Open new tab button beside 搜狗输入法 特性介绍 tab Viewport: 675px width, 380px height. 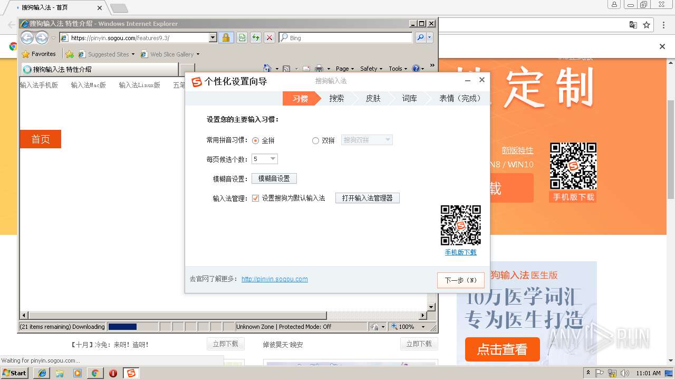click(x=187, y=69)
